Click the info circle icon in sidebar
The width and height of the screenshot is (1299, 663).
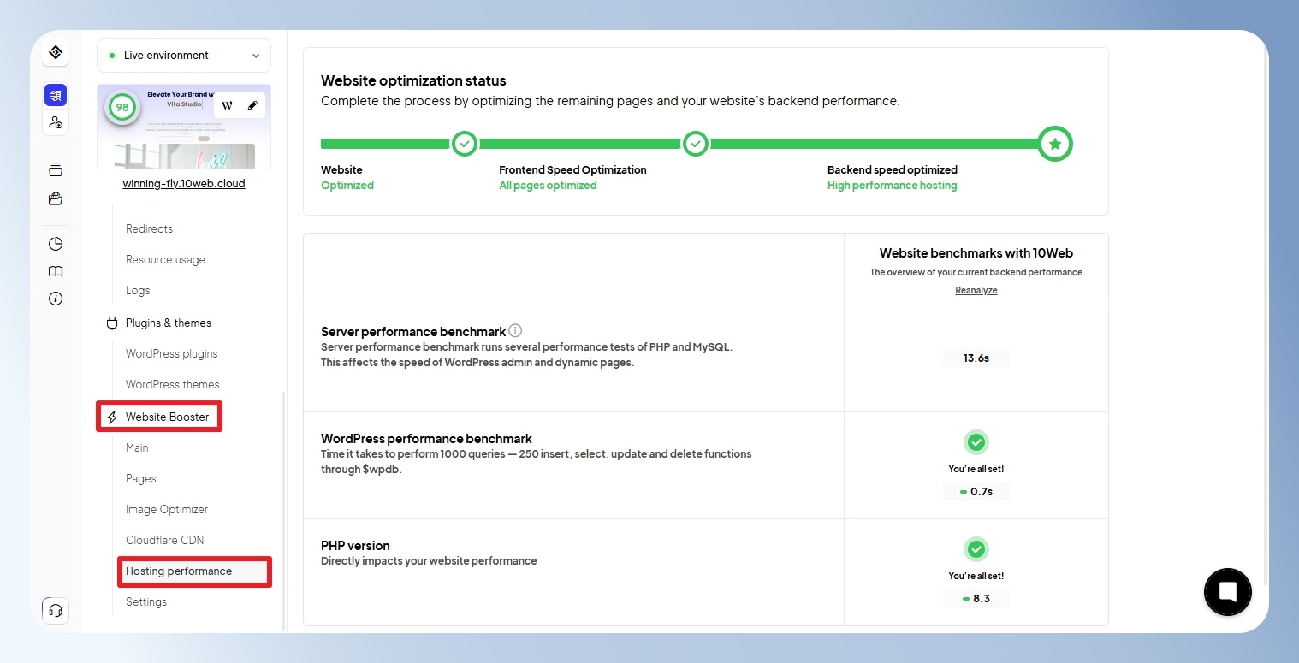coord(56,299)
